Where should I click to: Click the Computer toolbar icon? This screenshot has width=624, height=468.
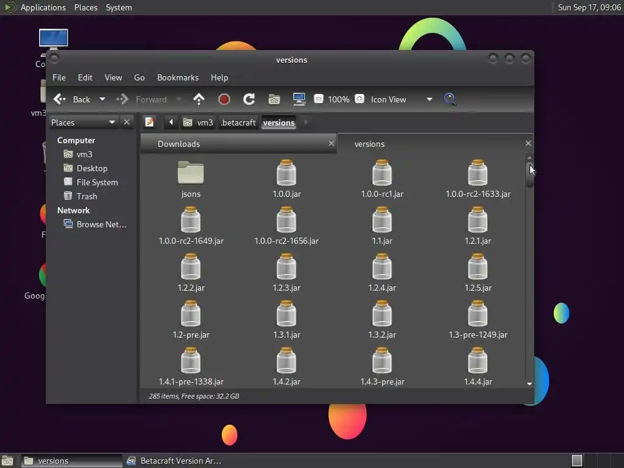point(299,99)
